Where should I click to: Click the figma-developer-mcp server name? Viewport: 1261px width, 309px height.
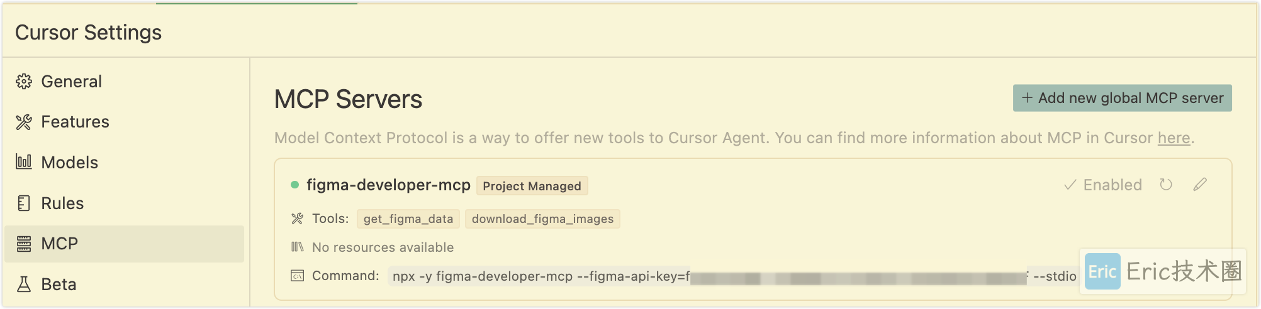[388, 185]
